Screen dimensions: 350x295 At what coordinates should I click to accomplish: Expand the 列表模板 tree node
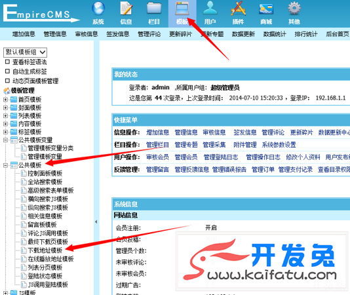(x=6, y=115)
